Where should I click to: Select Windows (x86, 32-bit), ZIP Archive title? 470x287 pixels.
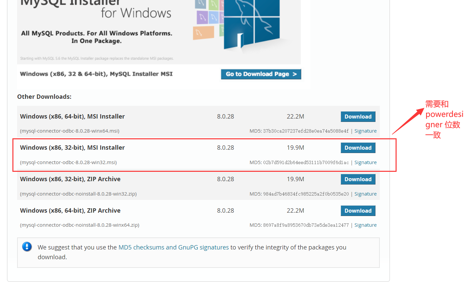coord(70,179)
